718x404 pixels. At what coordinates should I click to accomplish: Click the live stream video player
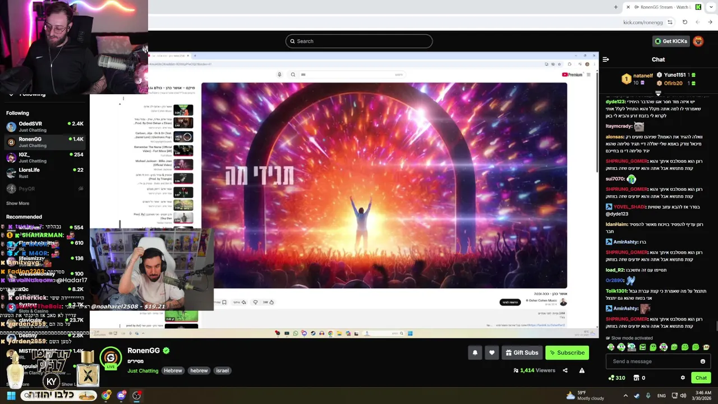pos(343,195)
